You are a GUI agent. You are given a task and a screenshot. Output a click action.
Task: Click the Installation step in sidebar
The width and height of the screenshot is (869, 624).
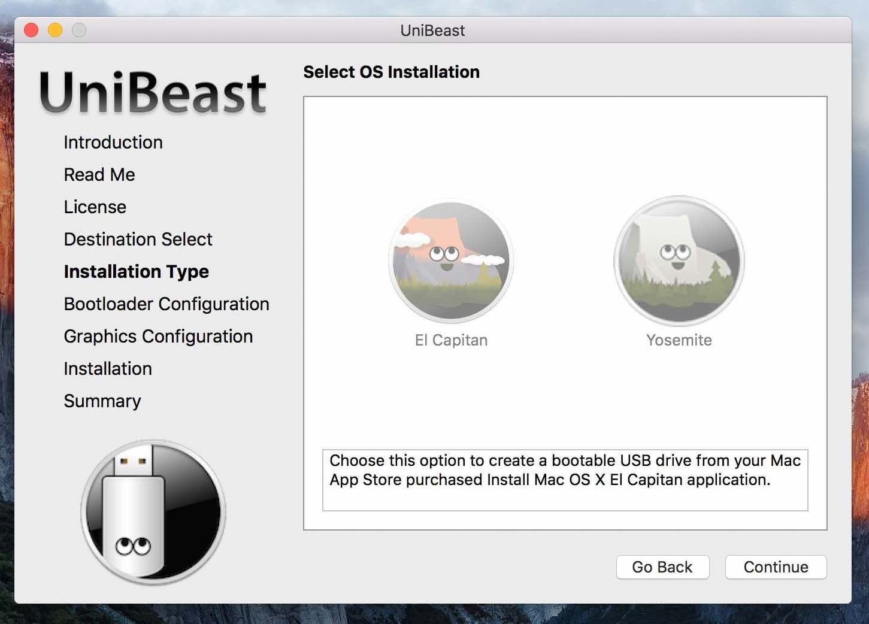(108, 369)
